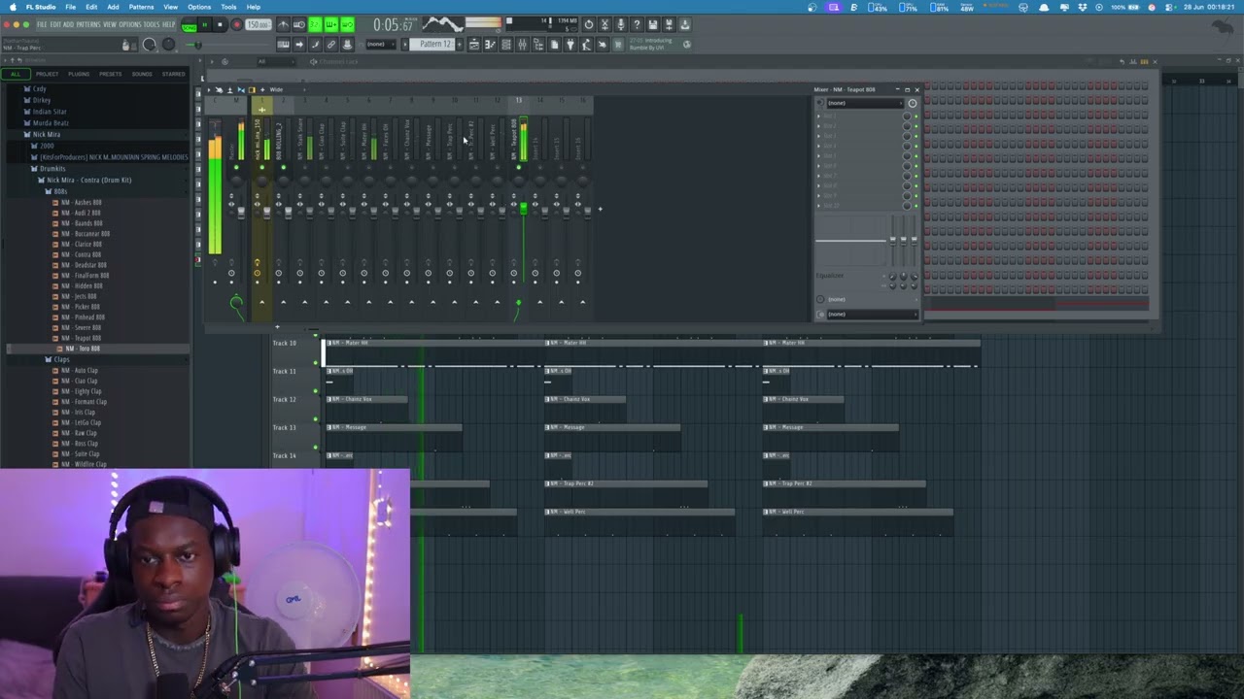Select the PLUGINS tab in browser
The image size is (1244, 699).
click(79, 74)
